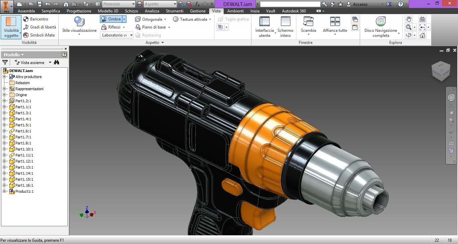The image size is (458, 244).
Task: Open the Laboratorio lighting style combo box
Action: 117,35
